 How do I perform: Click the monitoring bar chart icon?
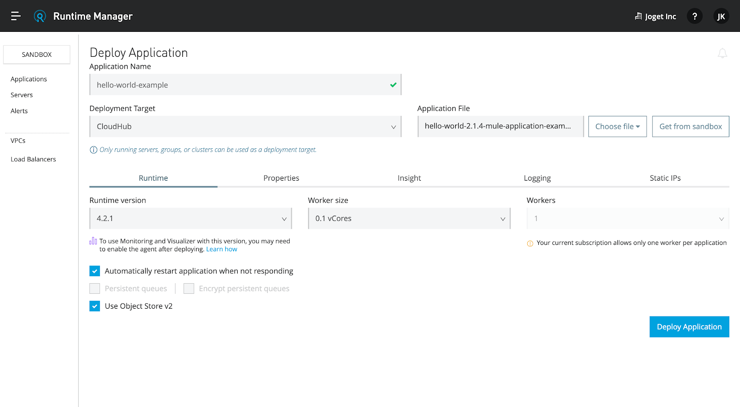click(93, 241)
